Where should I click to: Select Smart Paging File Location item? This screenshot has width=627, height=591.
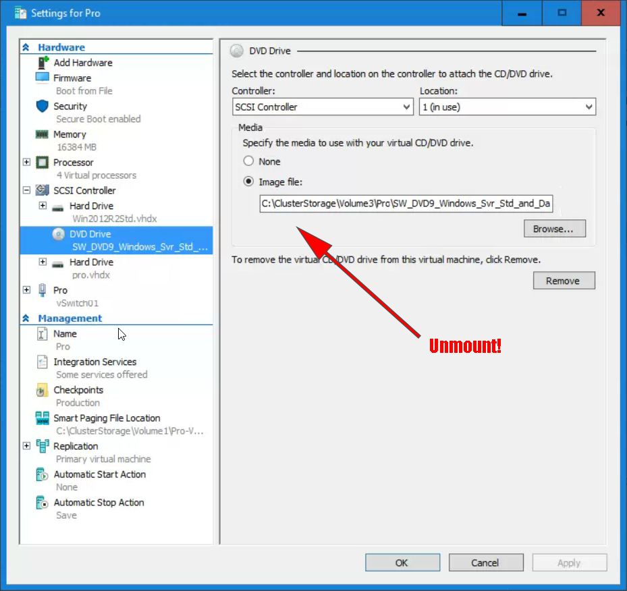point(107,418)
